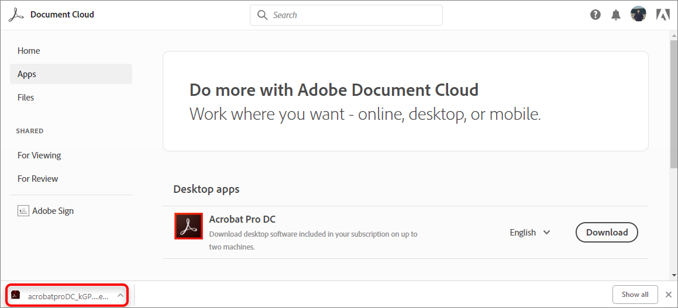Expand the downloaded file options chevron
The width and height of the screenshot is (678, 308).
pyautogui.click(x=121, y=296)
